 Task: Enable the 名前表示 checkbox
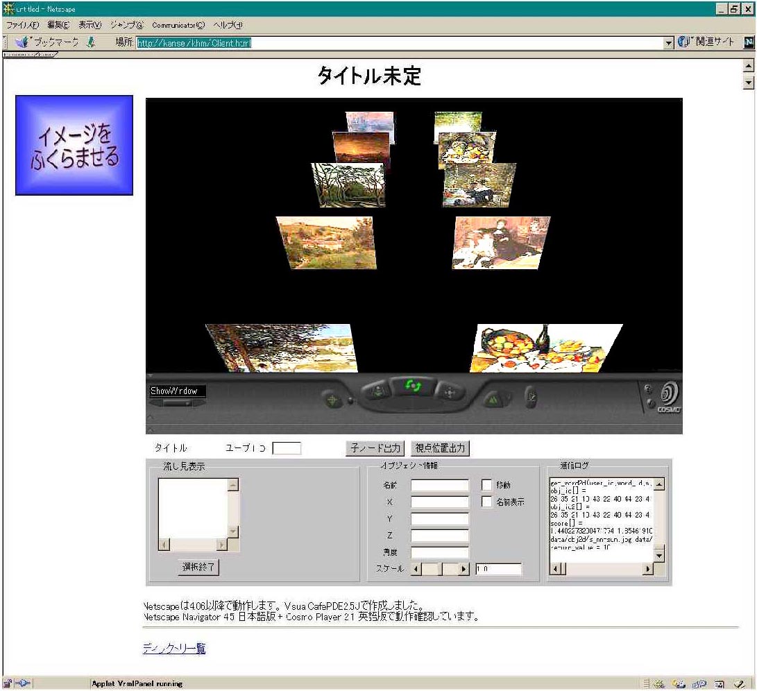pos(486,502)
